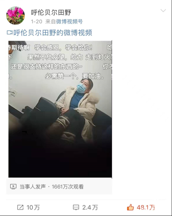Open 呼伦贝尔田野的微博视频 link
This screenshot has width=172, height=216.
click(x=53, y=33)
